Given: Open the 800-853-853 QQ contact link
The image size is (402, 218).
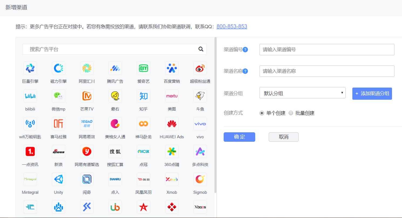Looking at the screenshot, I should point(232,26).
